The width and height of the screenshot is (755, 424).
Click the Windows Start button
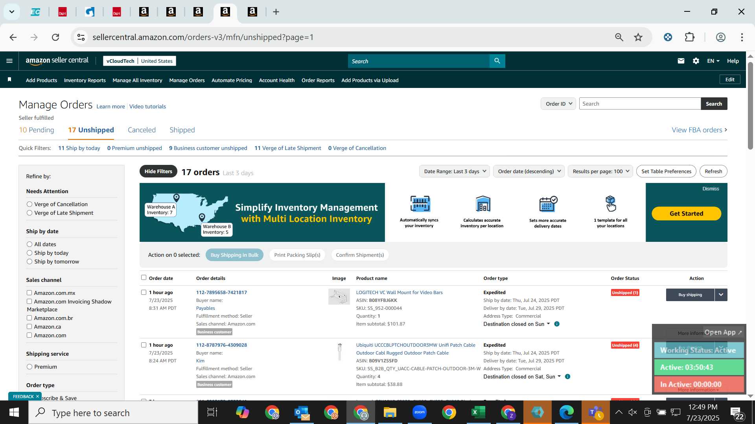[14, 413]
